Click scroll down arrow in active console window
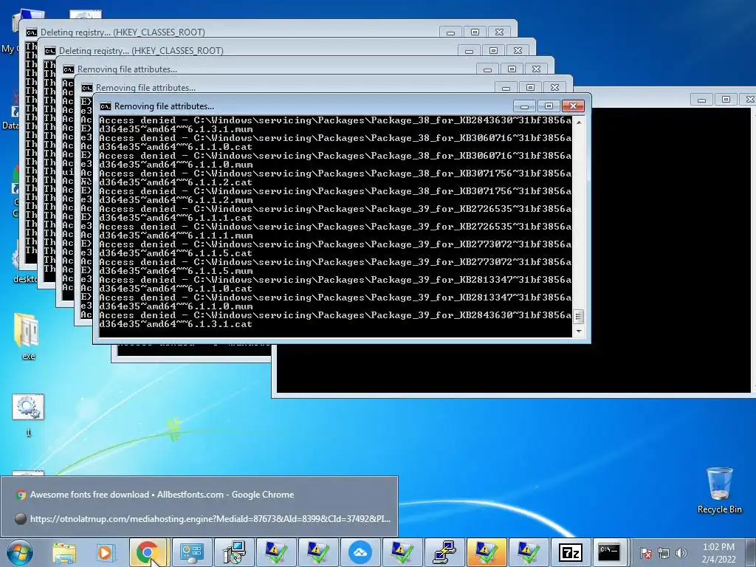Image resolution: width=756 pixels, height=567 pixels. coord(579,331)
